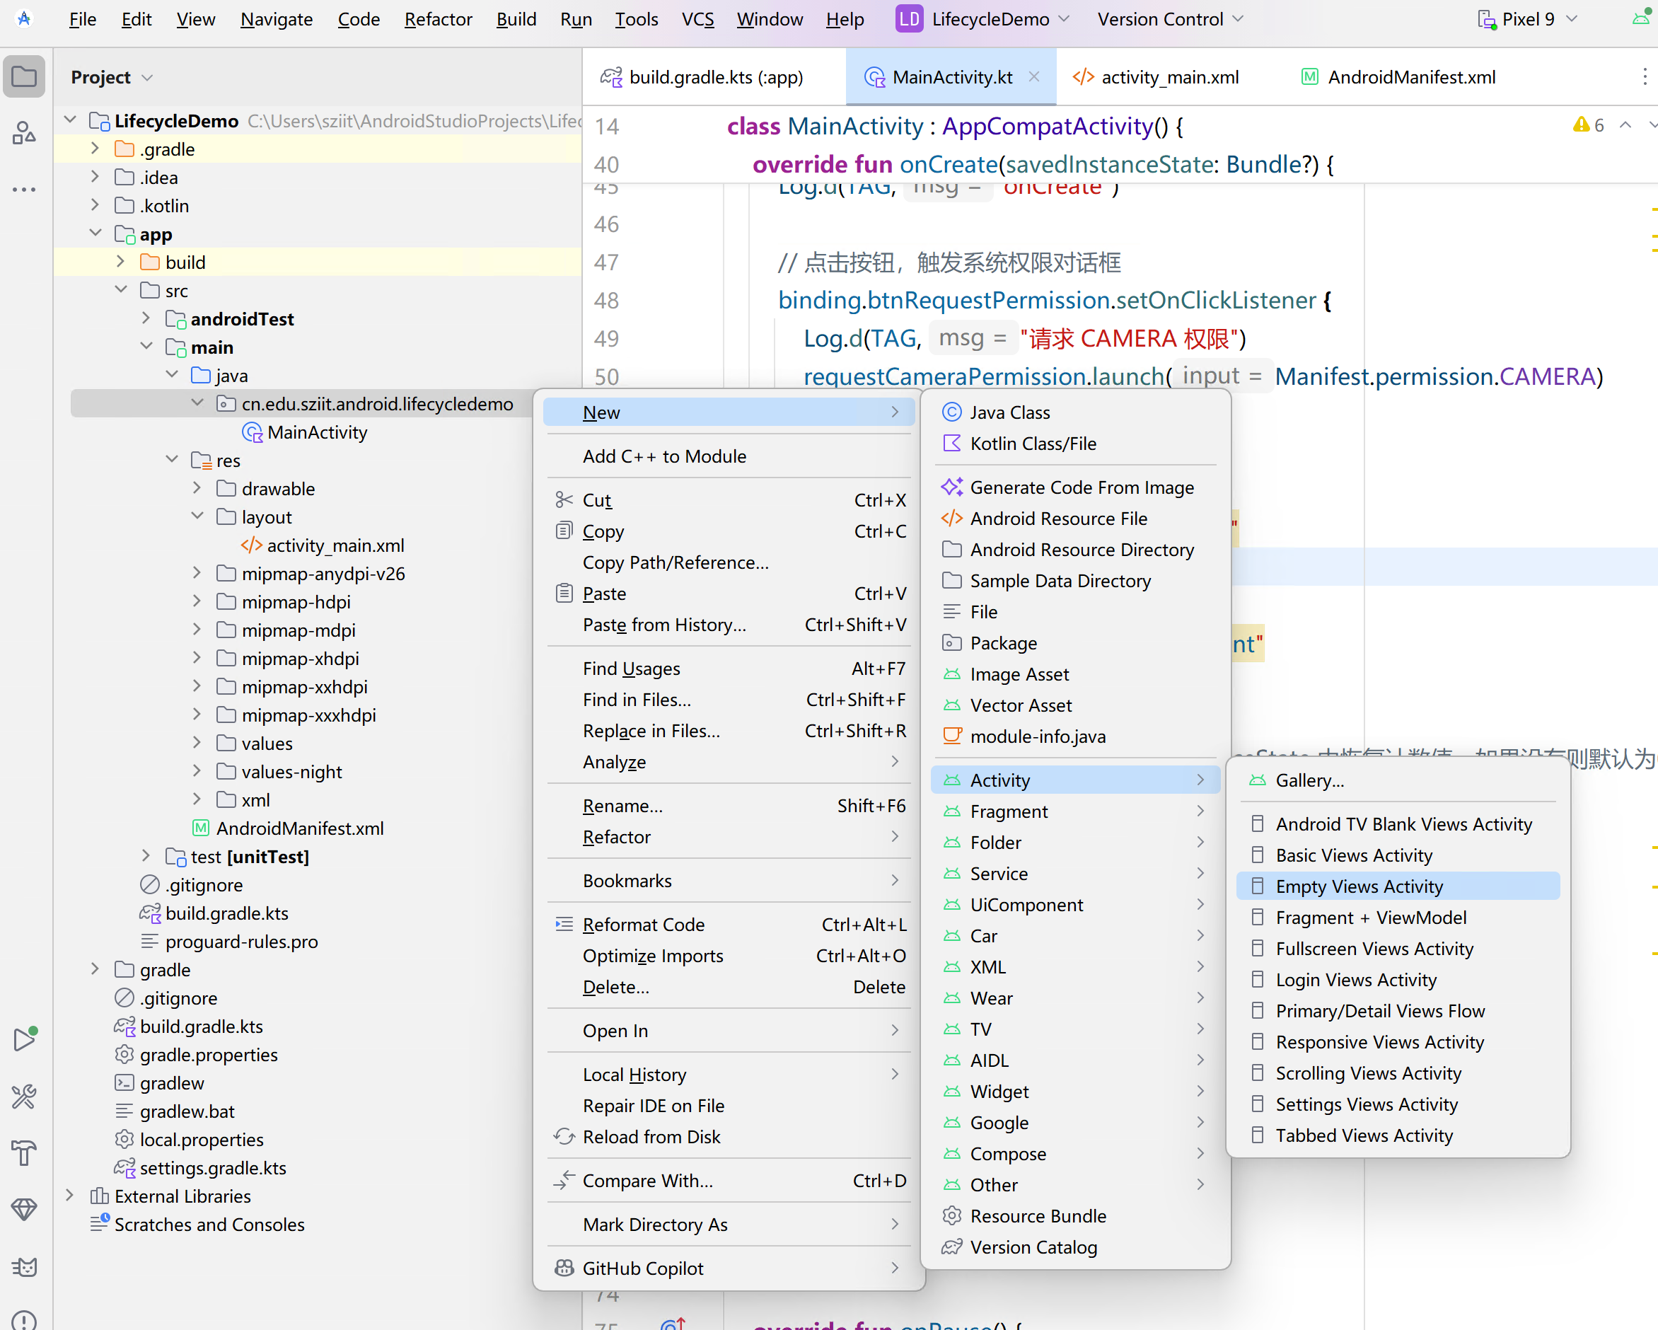Open the Version Control dropdown
The width and height of the screenshot is (1658, 1330).
[x=1170, y=19]
